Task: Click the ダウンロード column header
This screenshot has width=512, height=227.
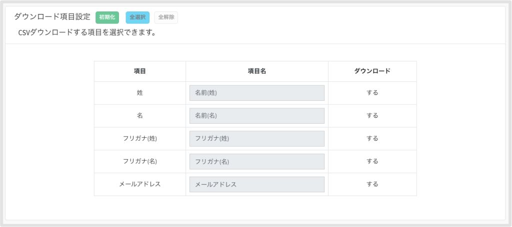Action: pyautogui.click(x=372, y=71)
